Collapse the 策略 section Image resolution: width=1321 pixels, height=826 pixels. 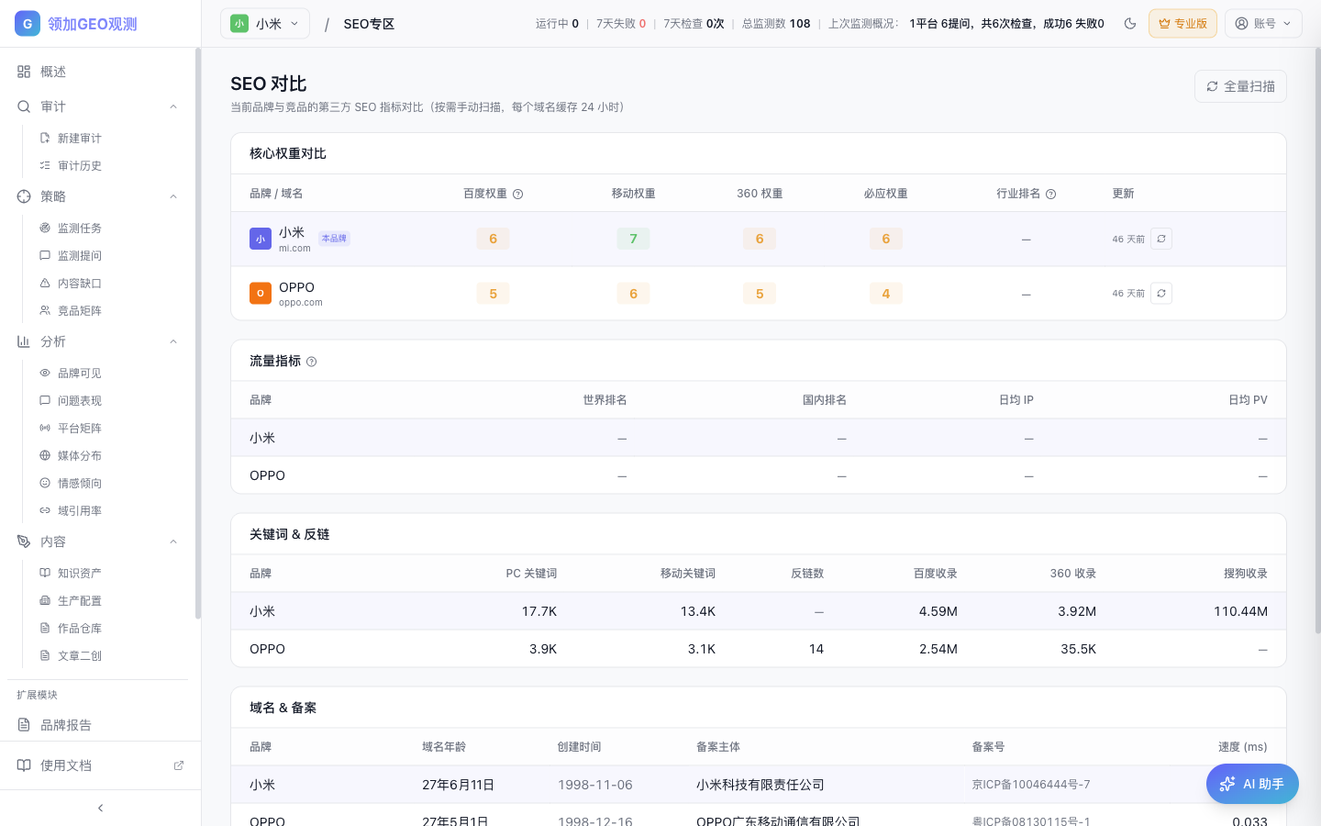pos(173,196)
